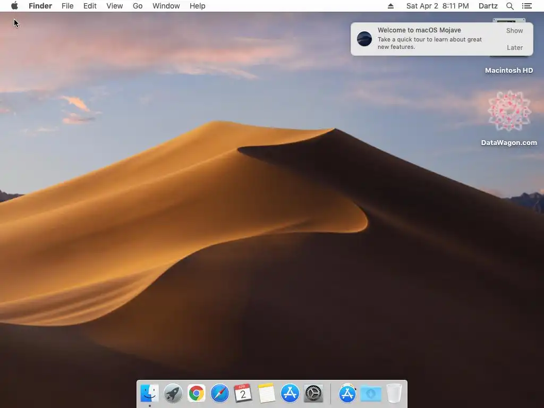Open the Go menu
Screen dimensions: 544x408
(x=138, y=6)
